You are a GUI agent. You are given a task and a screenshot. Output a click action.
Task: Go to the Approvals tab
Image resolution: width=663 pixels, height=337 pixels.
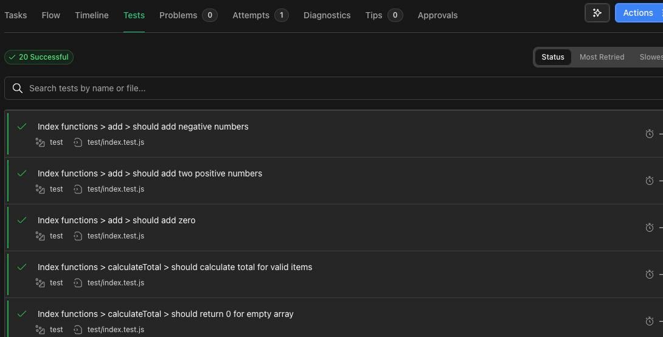(x=437, y=15)
